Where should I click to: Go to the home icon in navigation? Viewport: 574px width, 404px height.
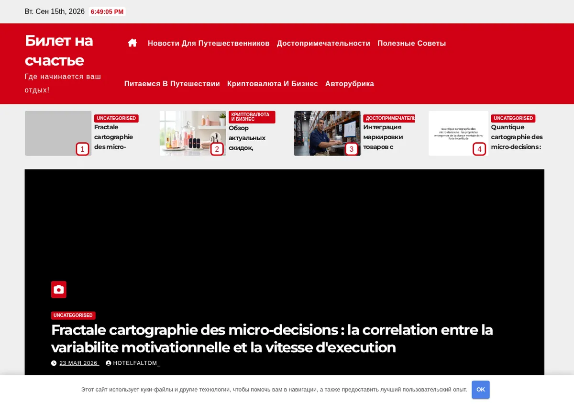click(132, 43)
